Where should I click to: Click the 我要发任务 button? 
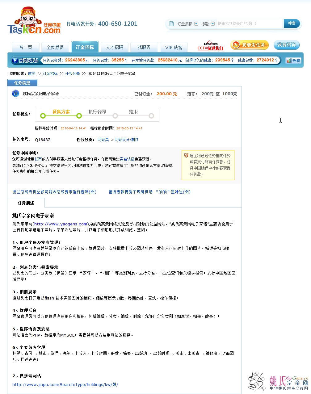tap(250, 45)
